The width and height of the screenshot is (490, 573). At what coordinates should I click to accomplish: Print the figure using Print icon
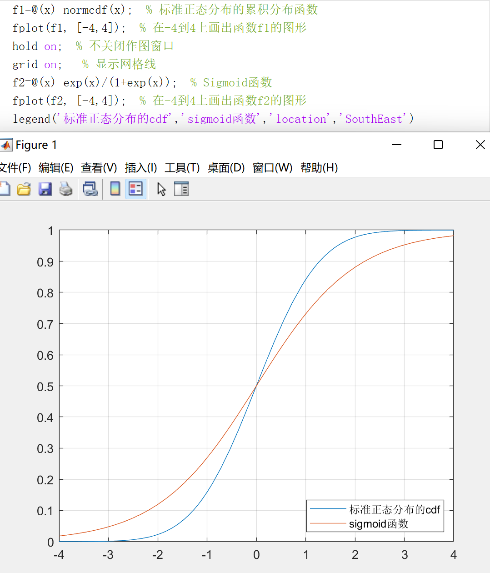66,189
